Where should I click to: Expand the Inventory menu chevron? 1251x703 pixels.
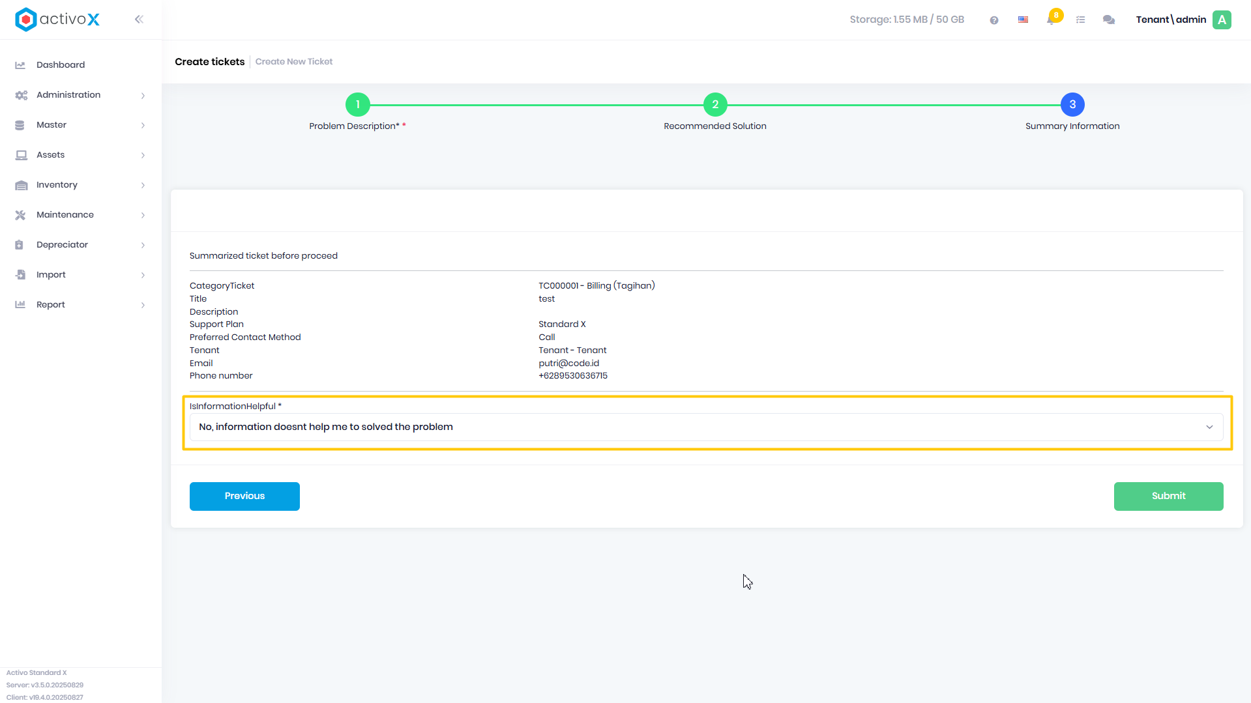tap(143, 186)
